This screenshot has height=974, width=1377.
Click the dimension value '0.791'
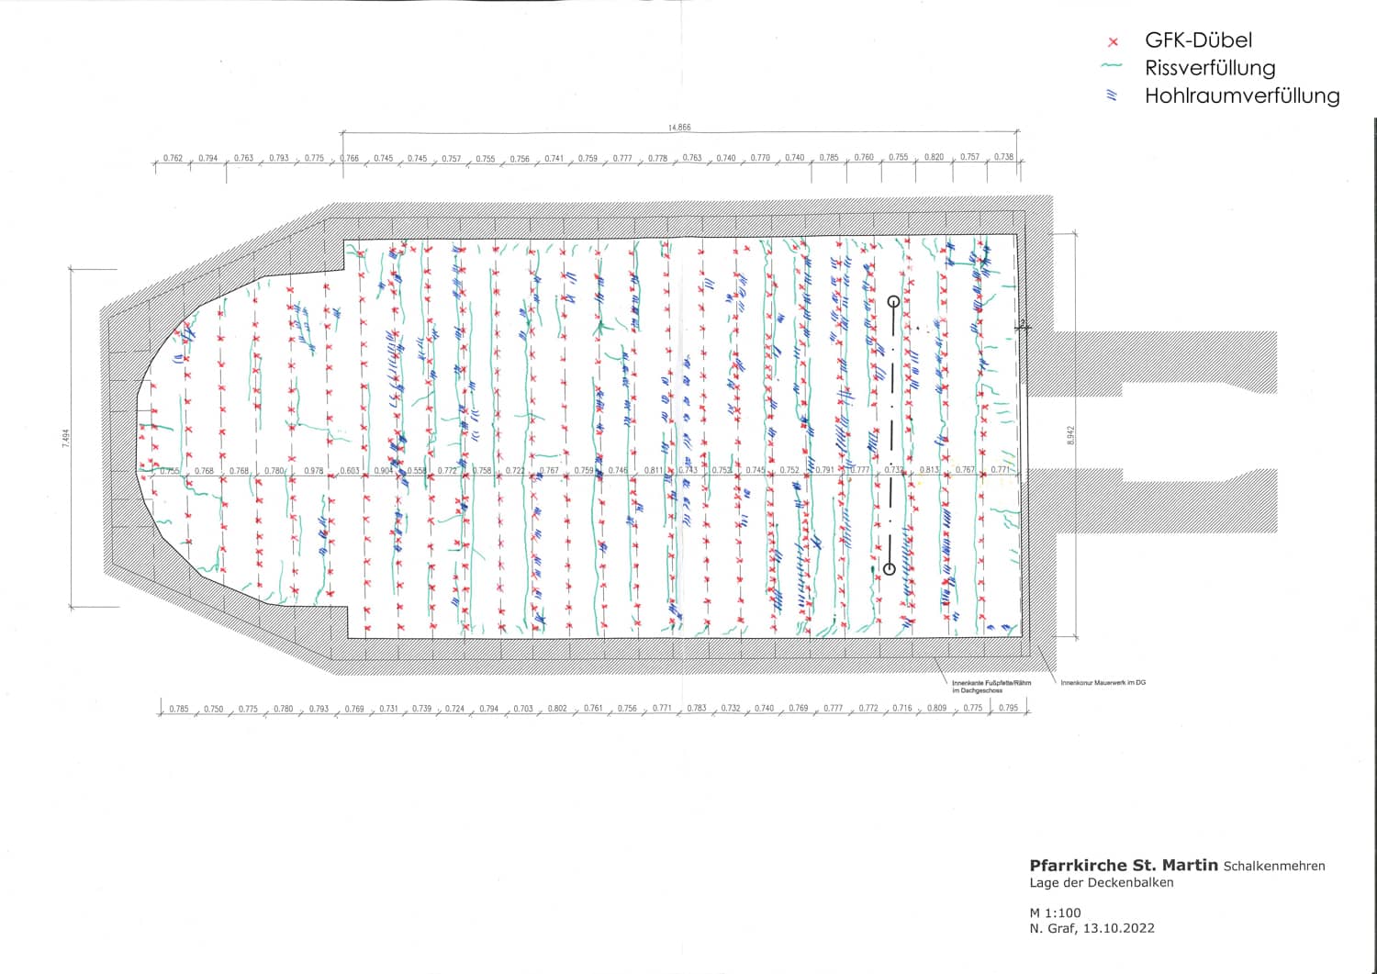825,470
